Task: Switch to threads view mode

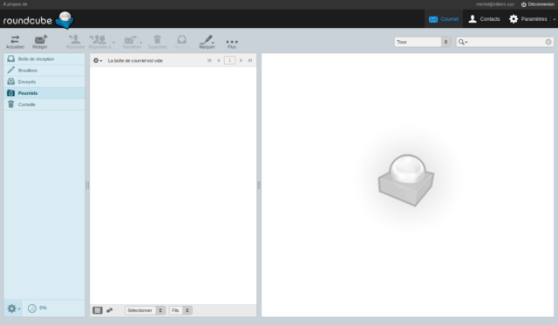Action: (x=110, y=310)
